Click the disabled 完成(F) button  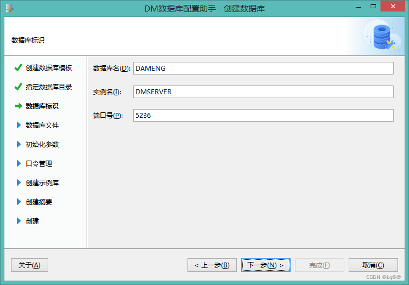(x=320, y=265)
